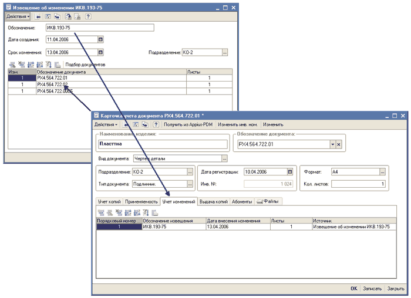411x298 pixels.
Task: Click the Обозначение field with ИКВ.193-75
Action: pyautogui.click(x=100, y=28)
